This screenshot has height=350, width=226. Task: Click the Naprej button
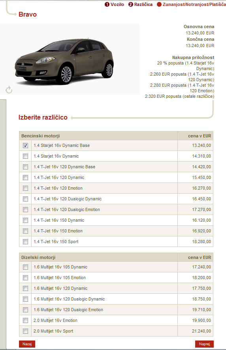click(204, 344)
